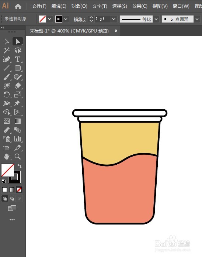Open Edit Toolbar three-dots button

tap(12, 220)
